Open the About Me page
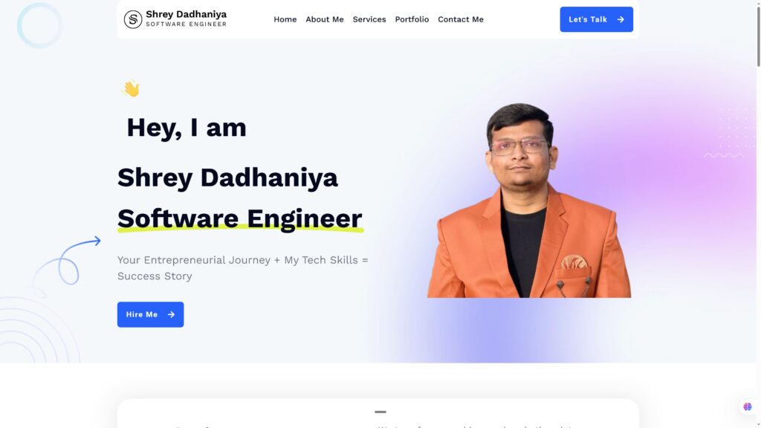Screen dimensions: 761x428 [325, 19]
